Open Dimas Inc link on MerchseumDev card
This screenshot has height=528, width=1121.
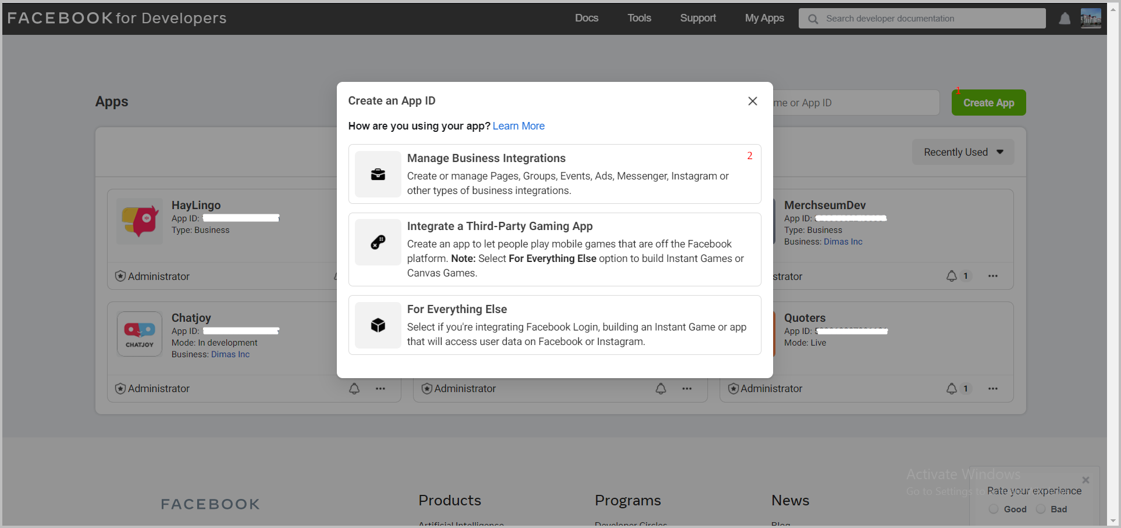click(843, 242)
